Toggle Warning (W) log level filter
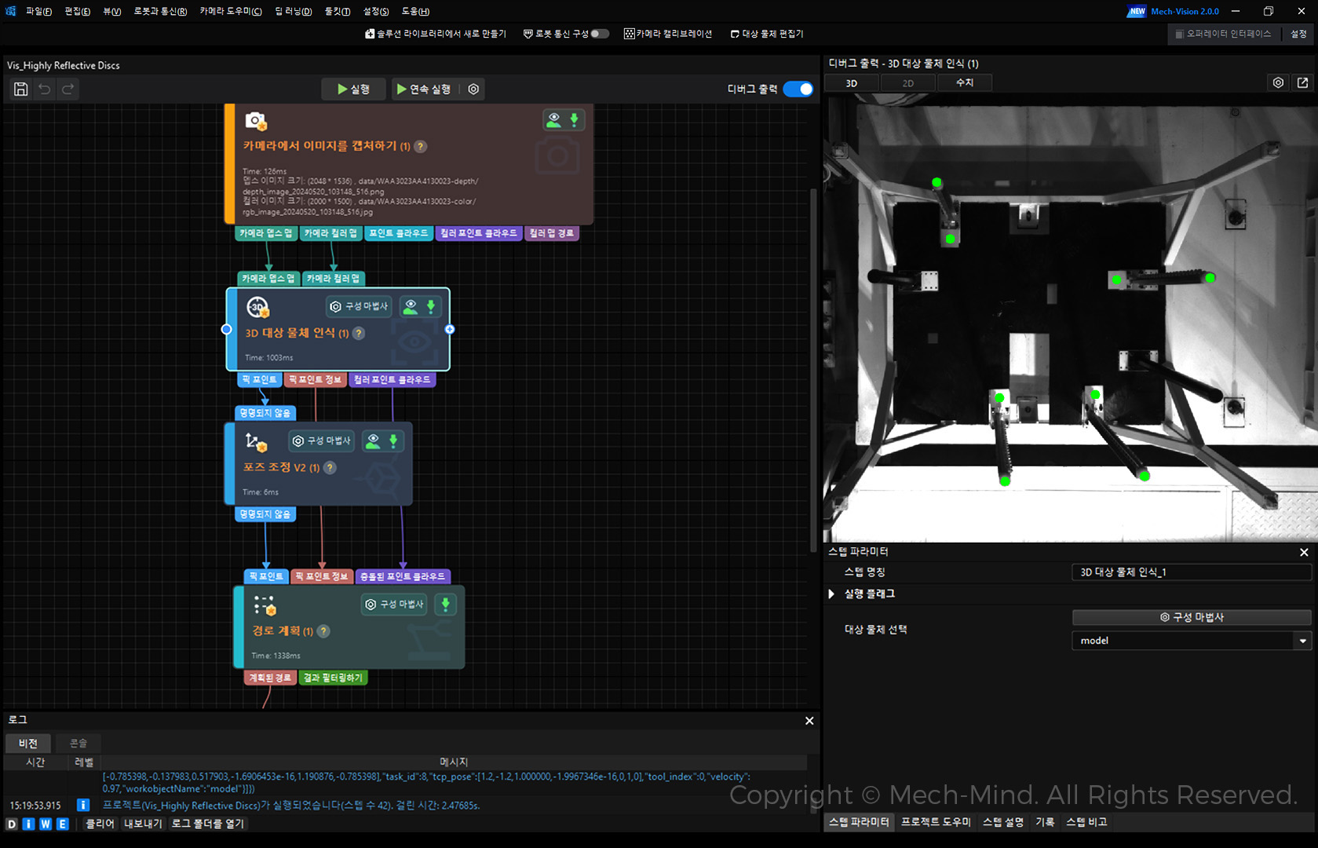The height and width of the screenshot is (848, 1318). (46, 824)
